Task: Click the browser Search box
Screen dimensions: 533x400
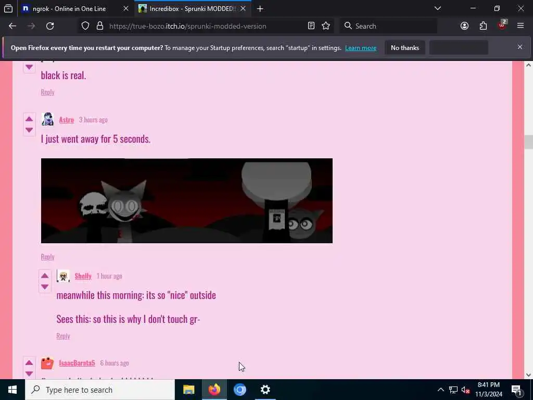Action: point(388,26)
